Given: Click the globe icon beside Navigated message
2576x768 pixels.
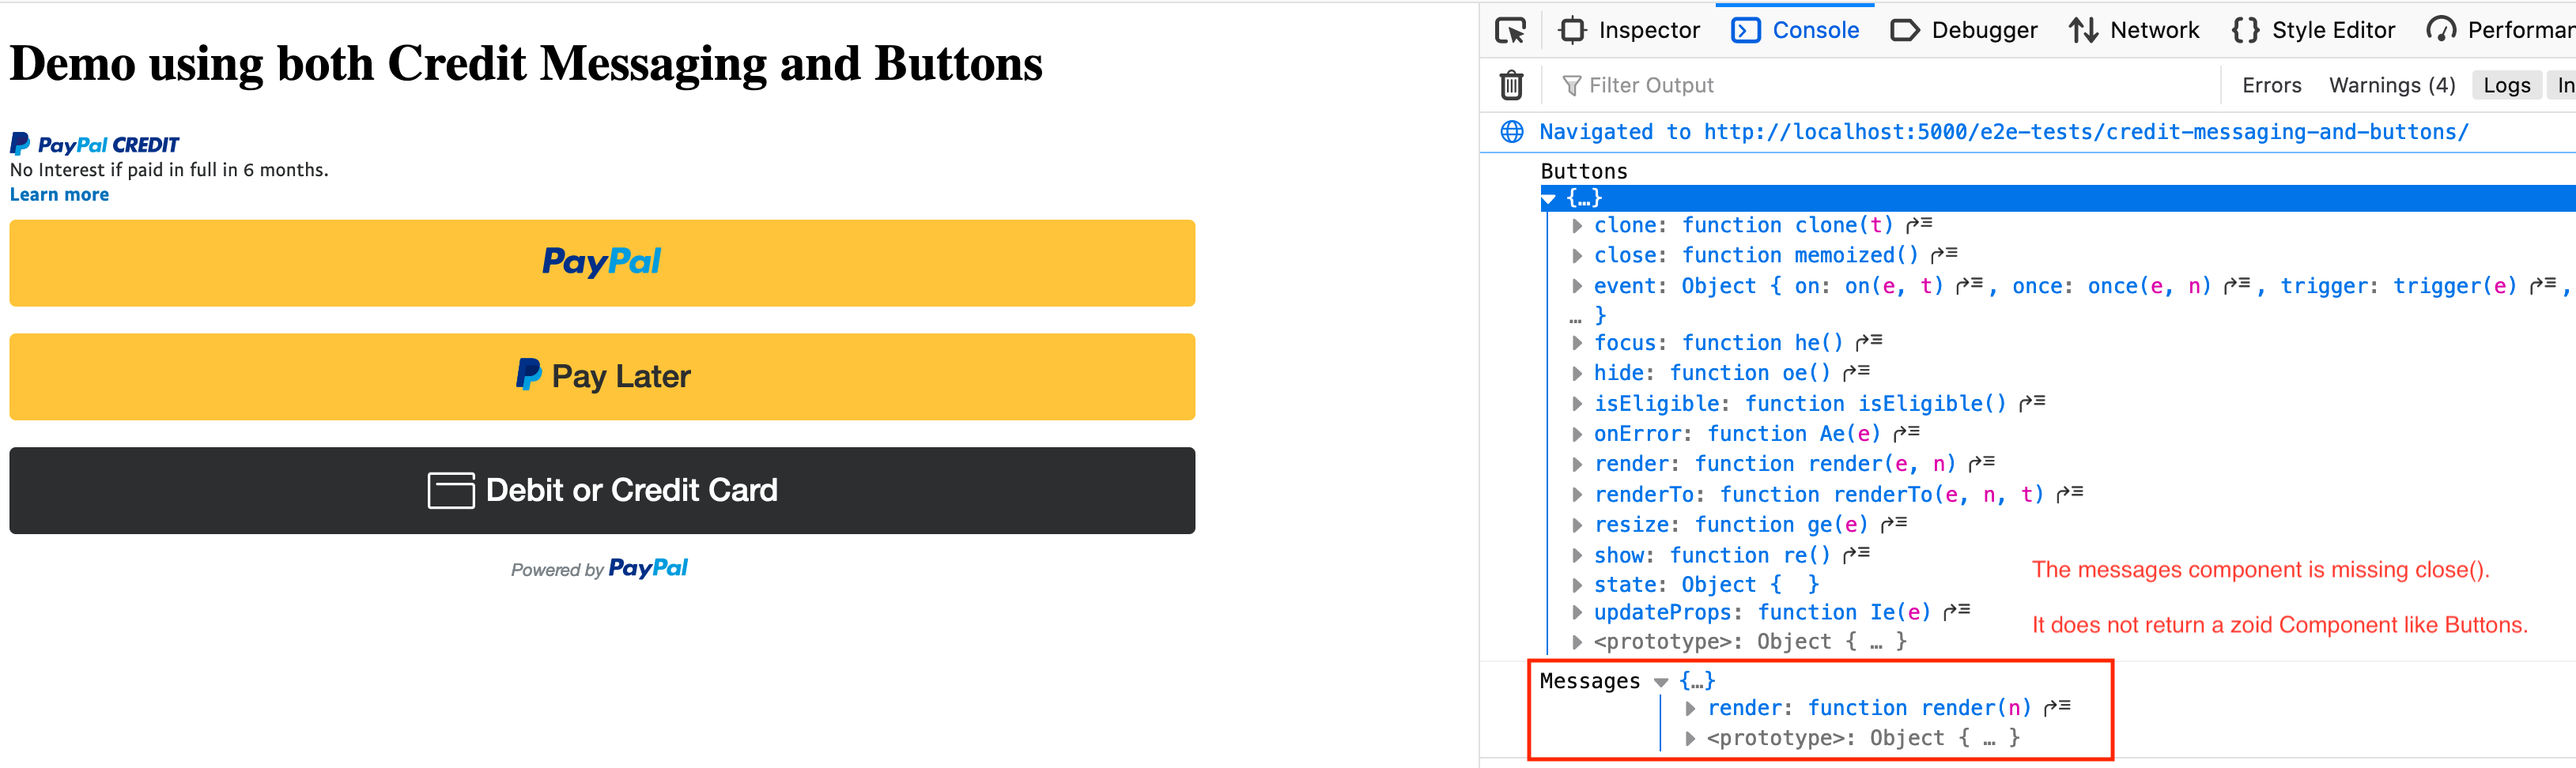Looking at the screenshot, I should (1512, 132).
